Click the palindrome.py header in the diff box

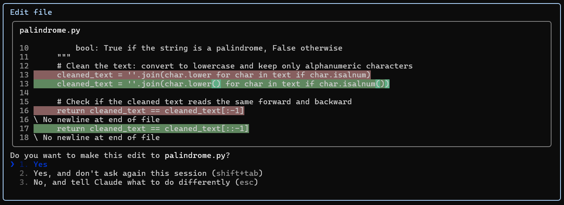(x=50, y=30)
